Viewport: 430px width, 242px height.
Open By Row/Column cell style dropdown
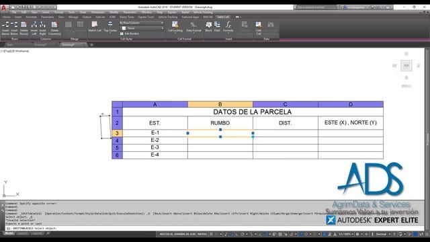click(142, 23)
